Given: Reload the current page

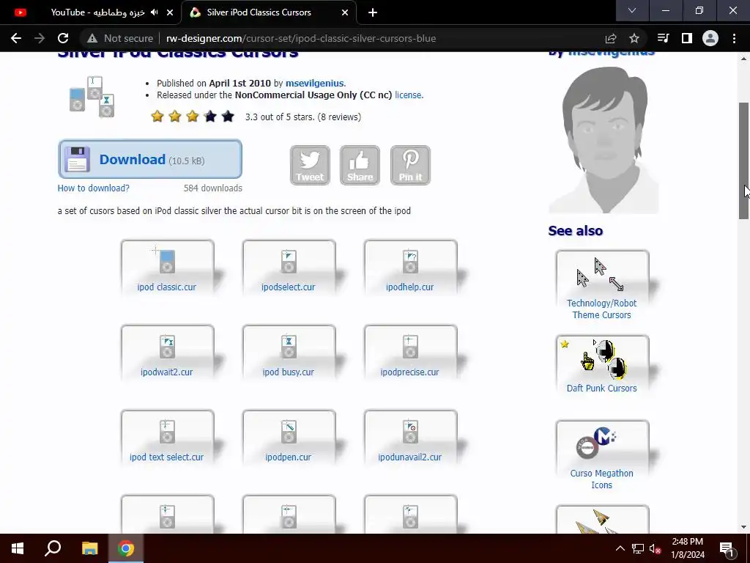Looking at the screenshot, I should (63, 38).
